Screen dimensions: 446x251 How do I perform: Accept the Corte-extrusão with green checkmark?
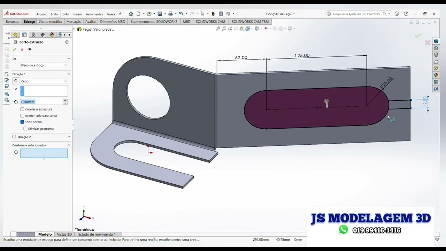tap(14, 50)
